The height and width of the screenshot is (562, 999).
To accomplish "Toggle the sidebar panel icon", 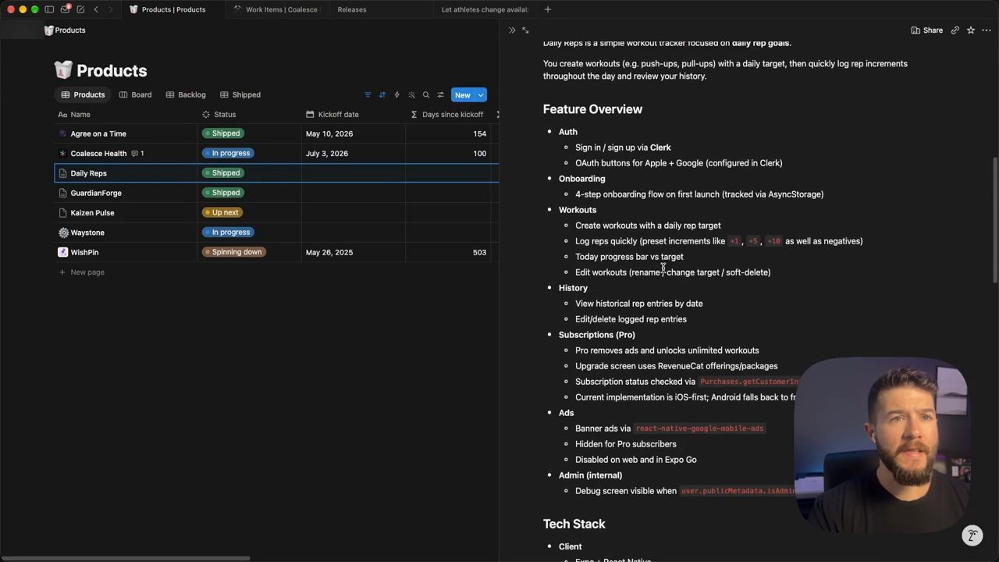I will [49, 9].
